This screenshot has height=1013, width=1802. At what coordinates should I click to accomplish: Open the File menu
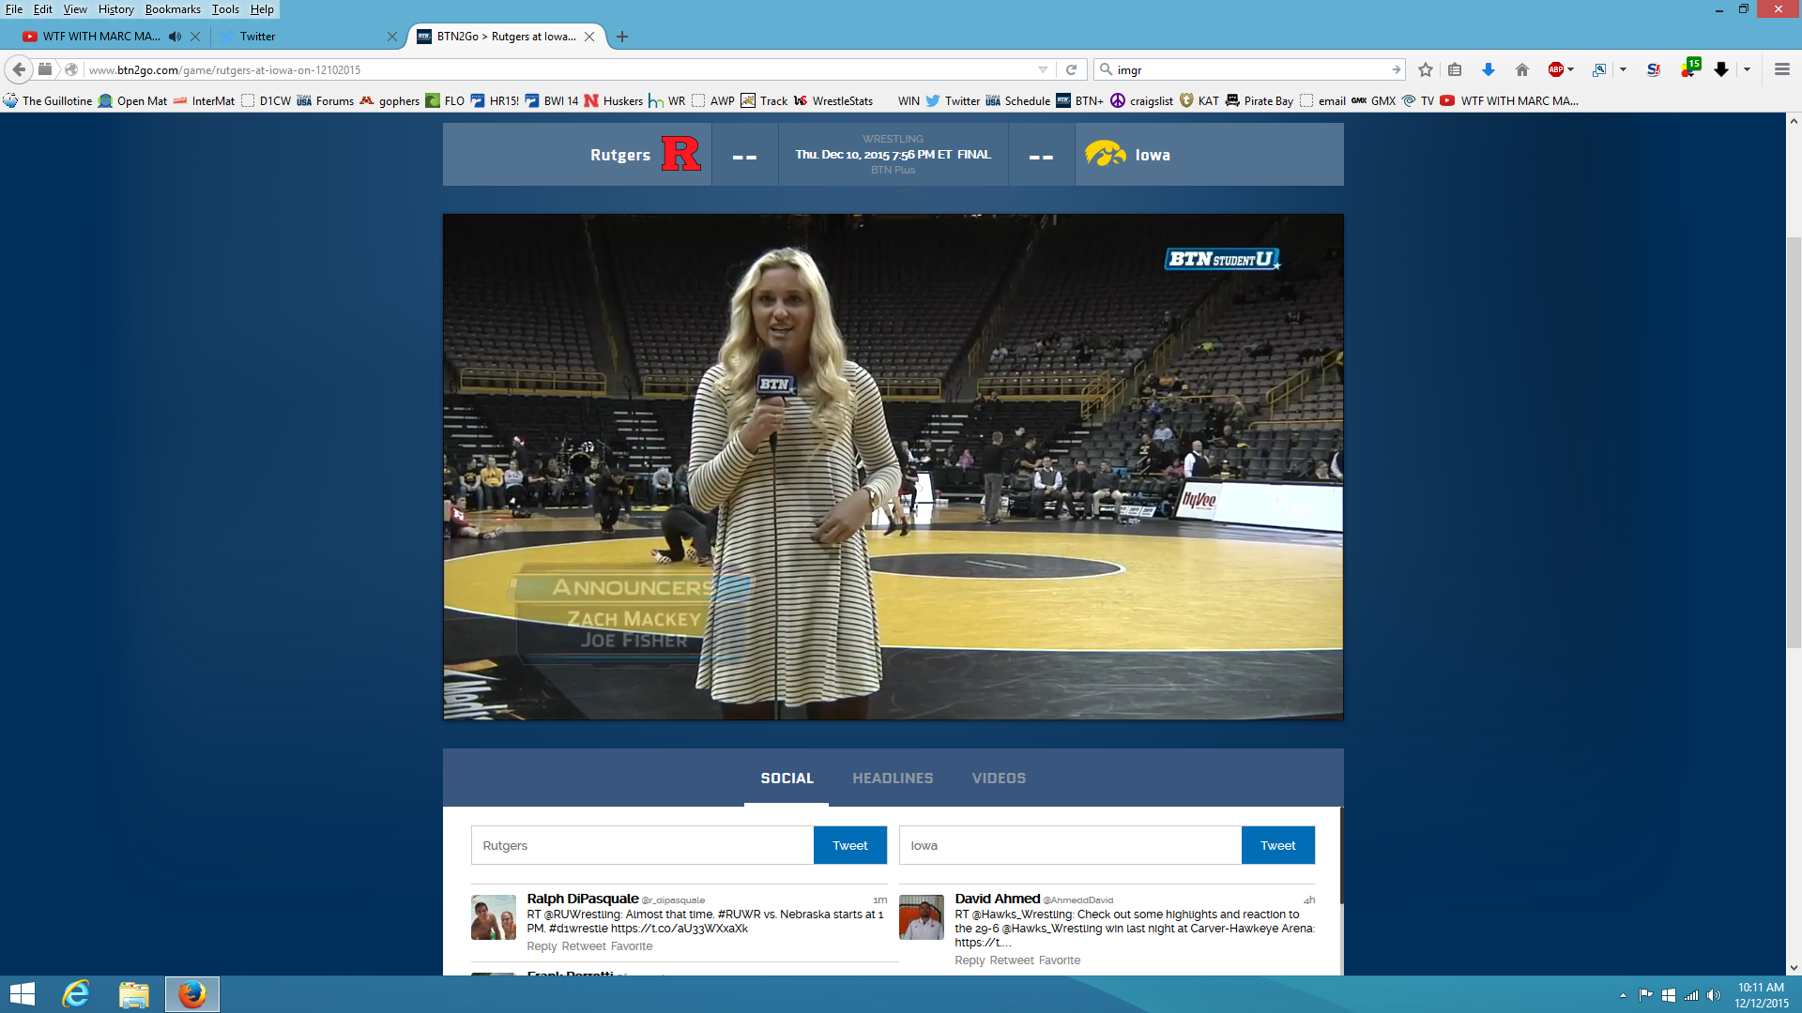click(14, 9)
